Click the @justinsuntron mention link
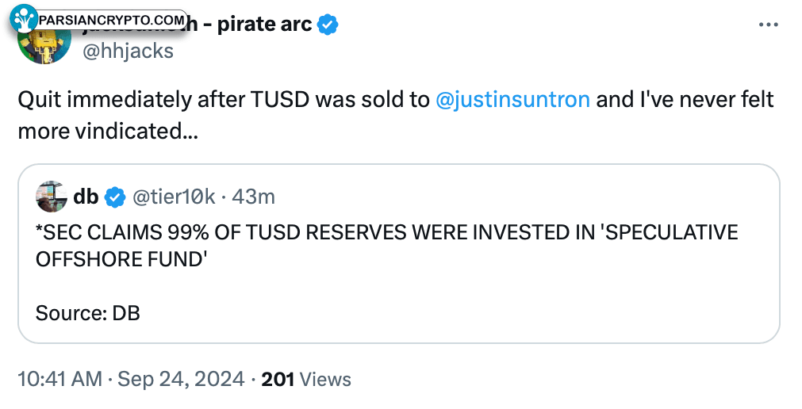802x409 pixels. coord(512,99)
